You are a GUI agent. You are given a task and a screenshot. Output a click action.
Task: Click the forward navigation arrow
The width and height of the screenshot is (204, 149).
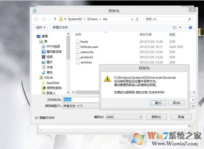[x=44, y=19]
